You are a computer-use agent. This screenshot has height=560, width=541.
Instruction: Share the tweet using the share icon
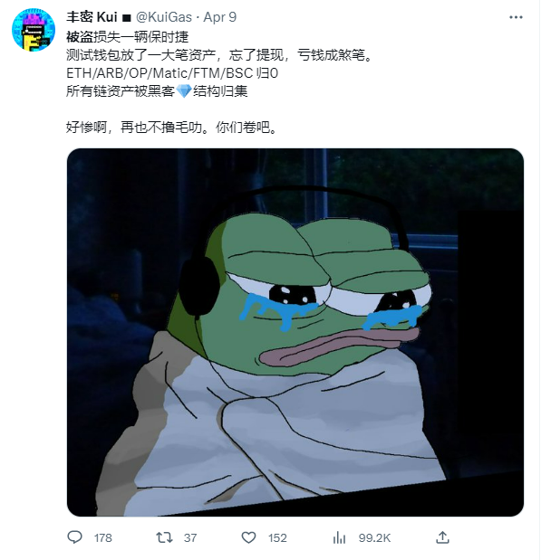click(442, 536)
